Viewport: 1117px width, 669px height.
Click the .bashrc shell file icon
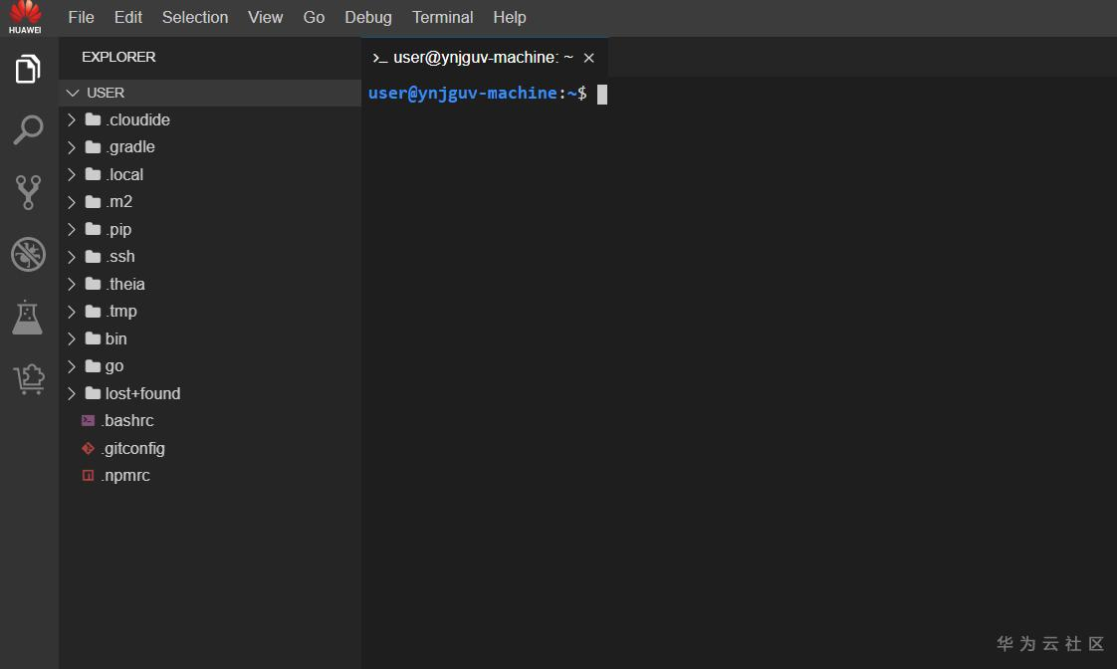(89, 420)
